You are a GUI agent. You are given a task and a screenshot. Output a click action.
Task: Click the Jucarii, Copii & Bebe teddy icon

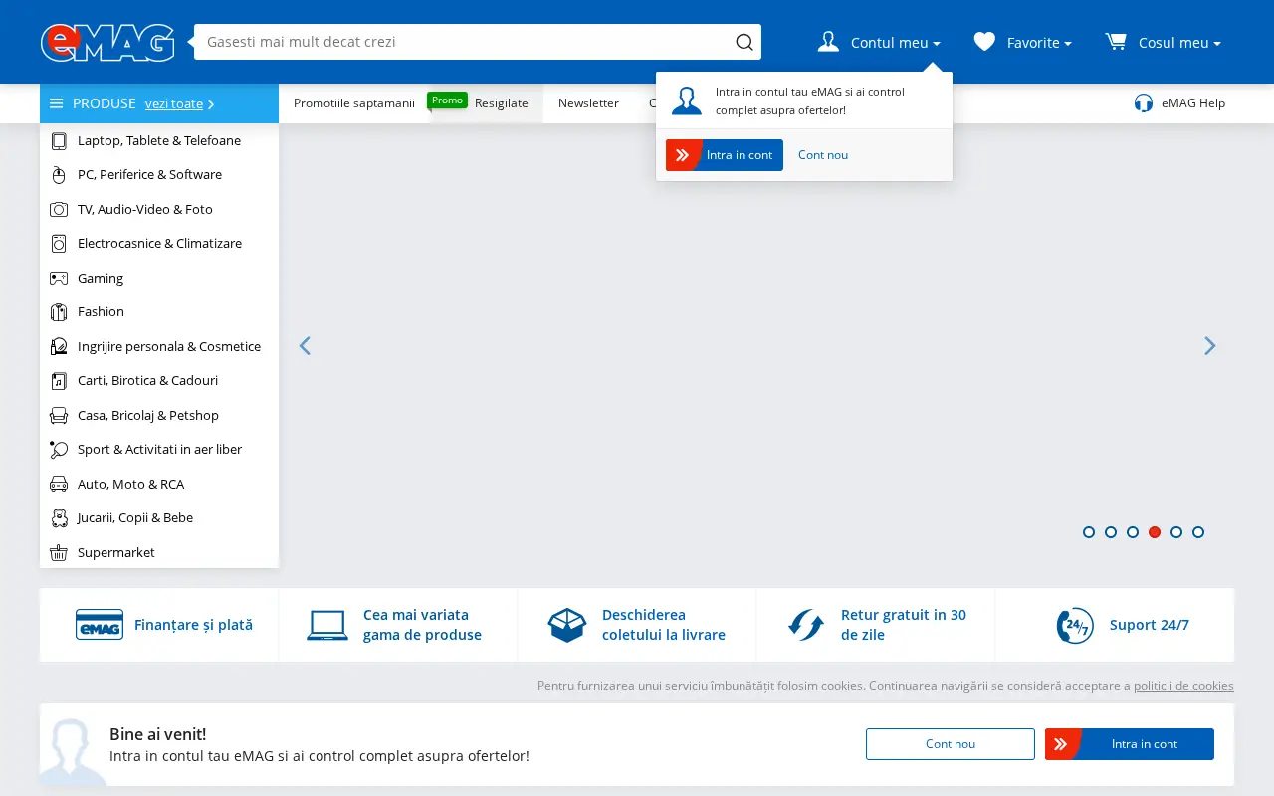tap(59, 518)
